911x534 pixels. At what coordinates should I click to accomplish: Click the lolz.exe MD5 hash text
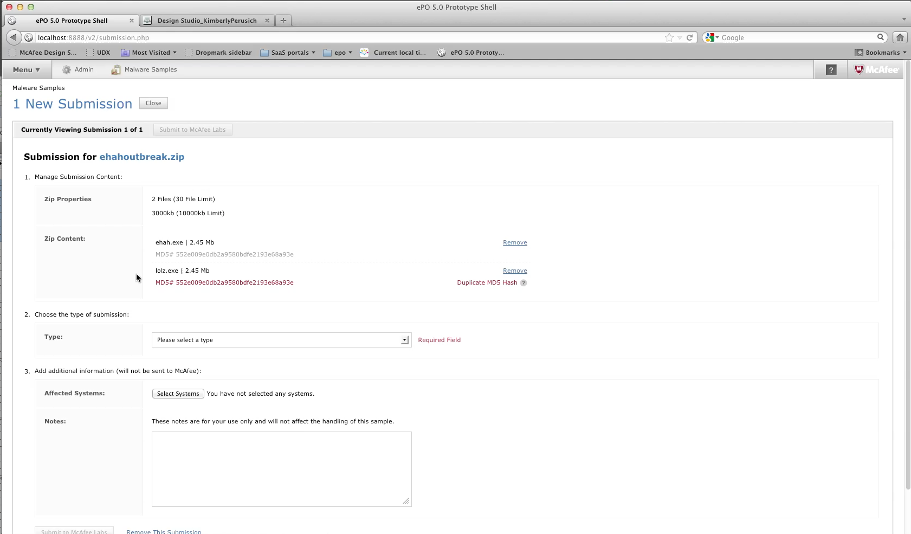point(224,282)
